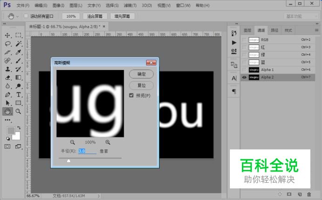This screenshot has width=322, height=200.
Task: Select the Blur tool
Action: pos(7,86)
